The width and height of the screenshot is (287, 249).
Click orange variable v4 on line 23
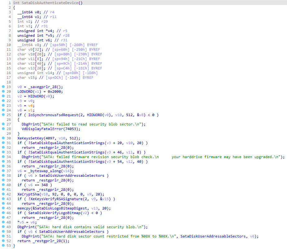click(30, 106)
